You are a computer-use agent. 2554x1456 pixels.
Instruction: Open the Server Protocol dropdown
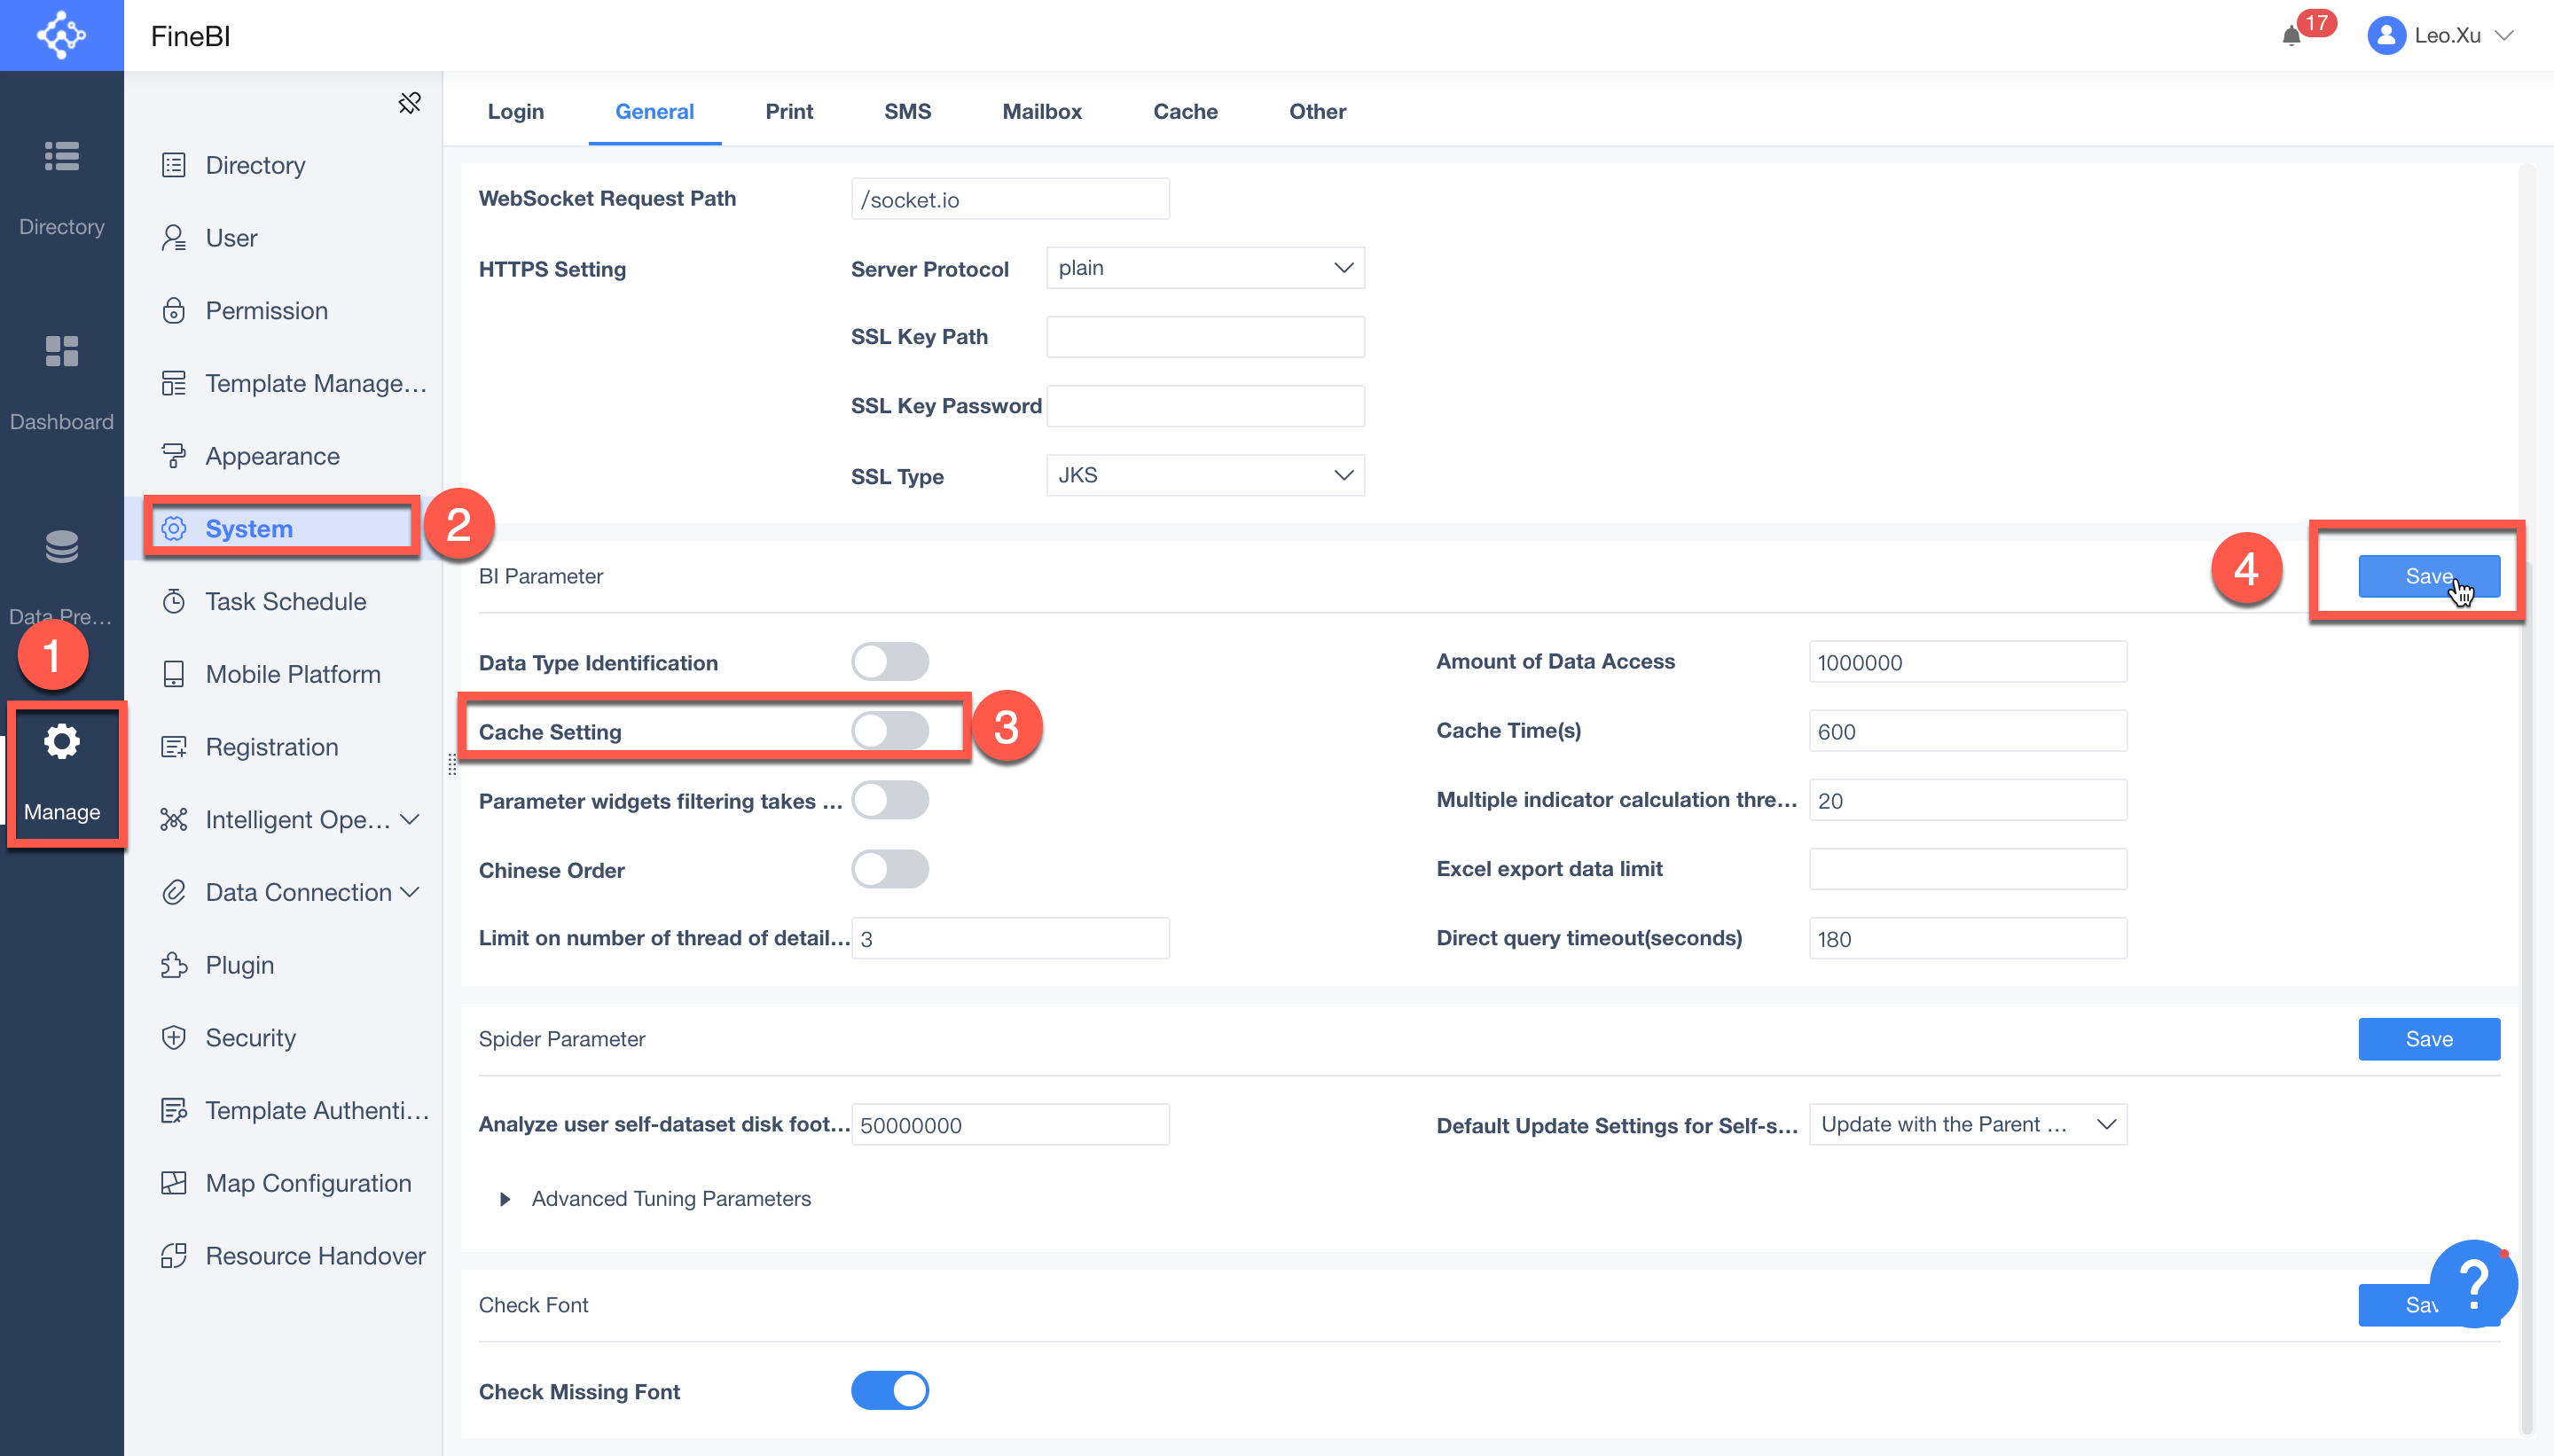coord(1204,267)
